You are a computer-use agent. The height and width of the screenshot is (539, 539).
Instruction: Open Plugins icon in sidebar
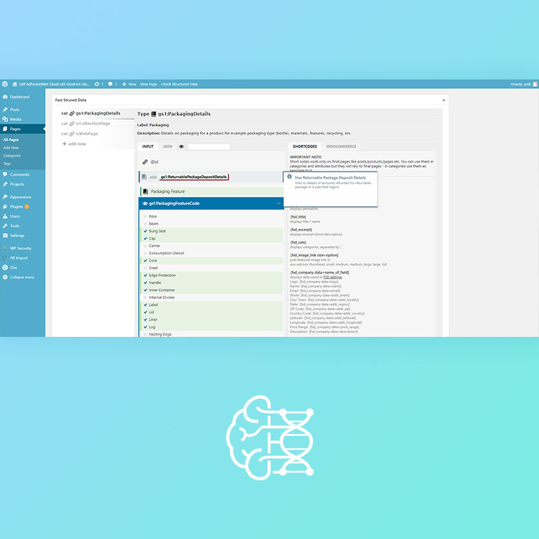pyautogui.click(x=5, y=207)
